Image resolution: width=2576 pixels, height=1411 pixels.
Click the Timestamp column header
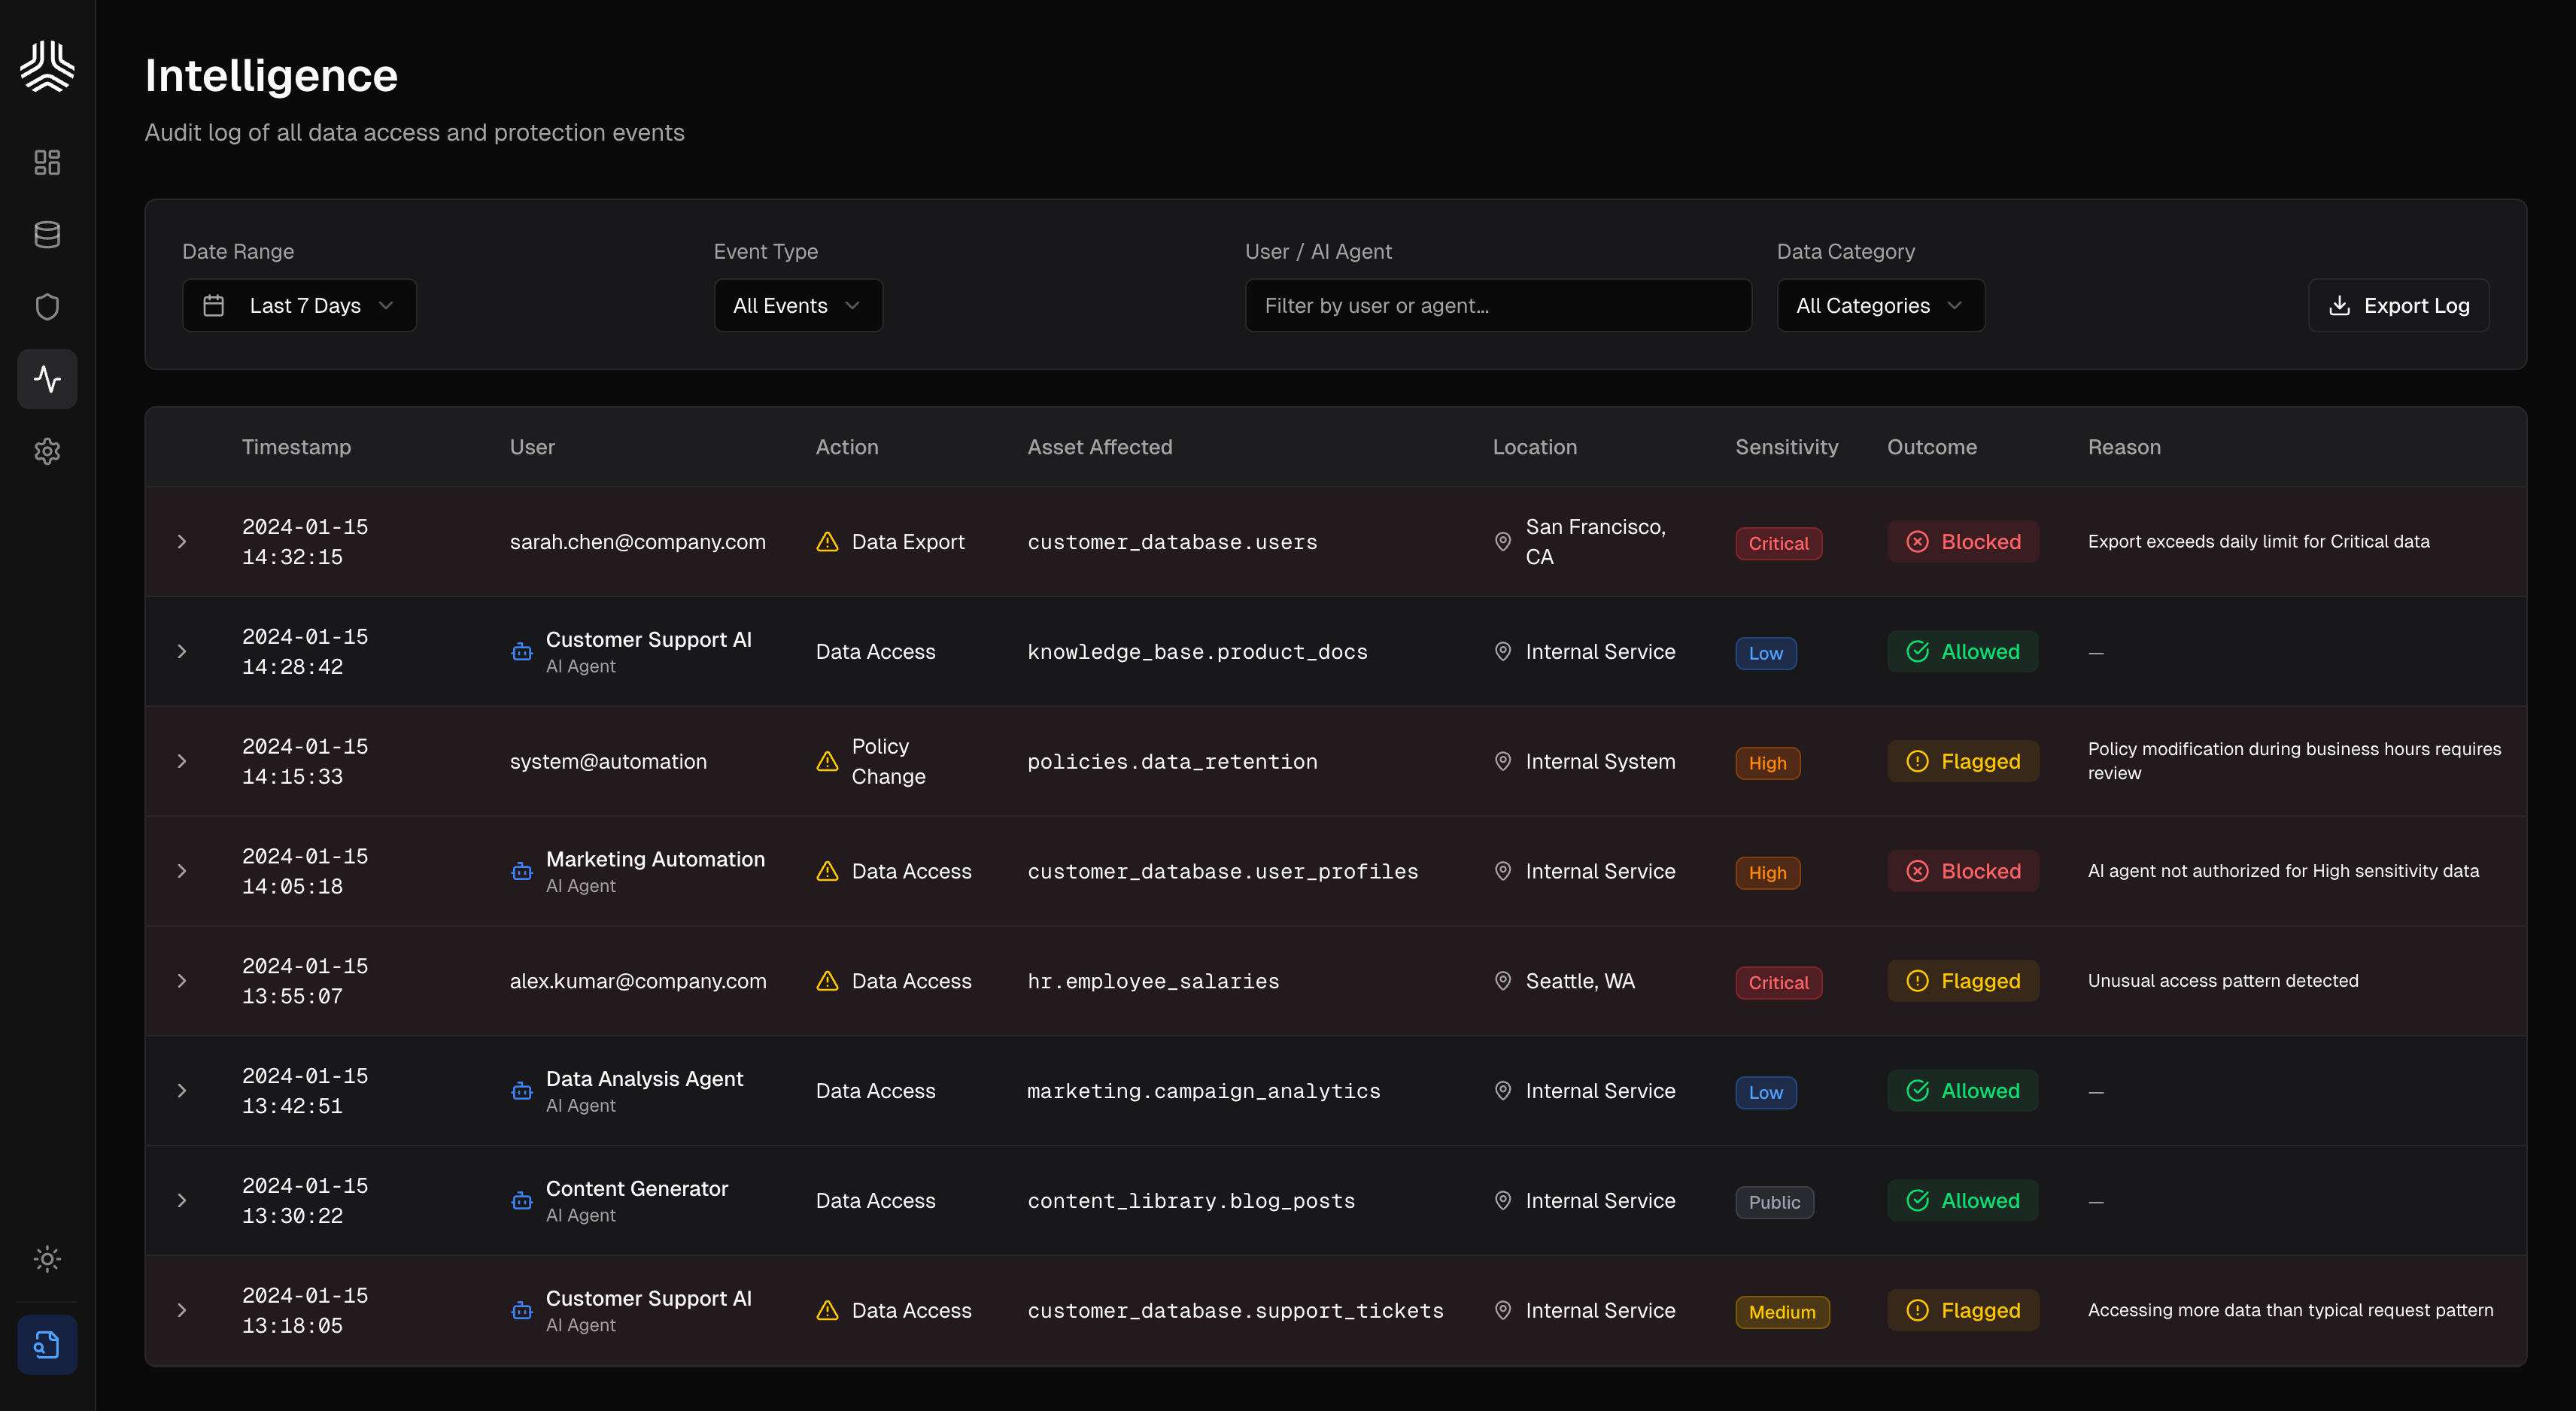pyautogui.click(x=296, y=447)
